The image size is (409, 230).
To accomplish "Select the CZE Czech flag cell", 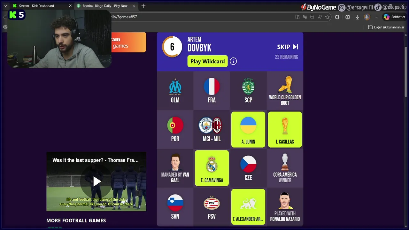I will pos(248,168).
